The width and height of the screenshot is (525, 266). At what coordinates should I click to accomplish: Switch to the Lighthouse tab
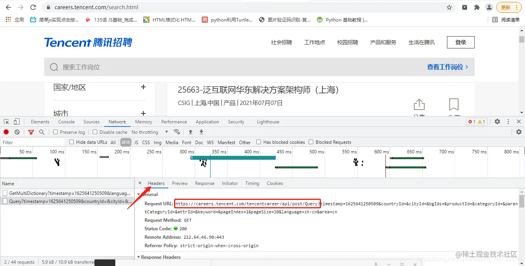pyautogui.click(x=268, y=122)
